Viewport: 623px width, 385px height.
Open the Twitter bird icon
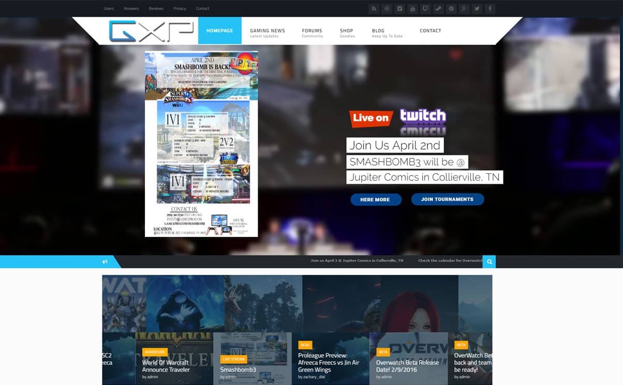477,8
